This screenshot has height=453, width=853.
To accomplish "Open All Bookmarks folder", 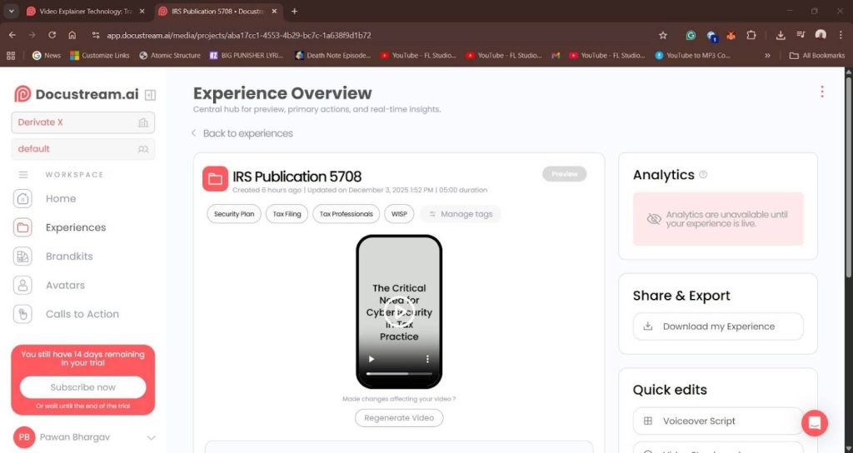I will (x=817, y=56).
